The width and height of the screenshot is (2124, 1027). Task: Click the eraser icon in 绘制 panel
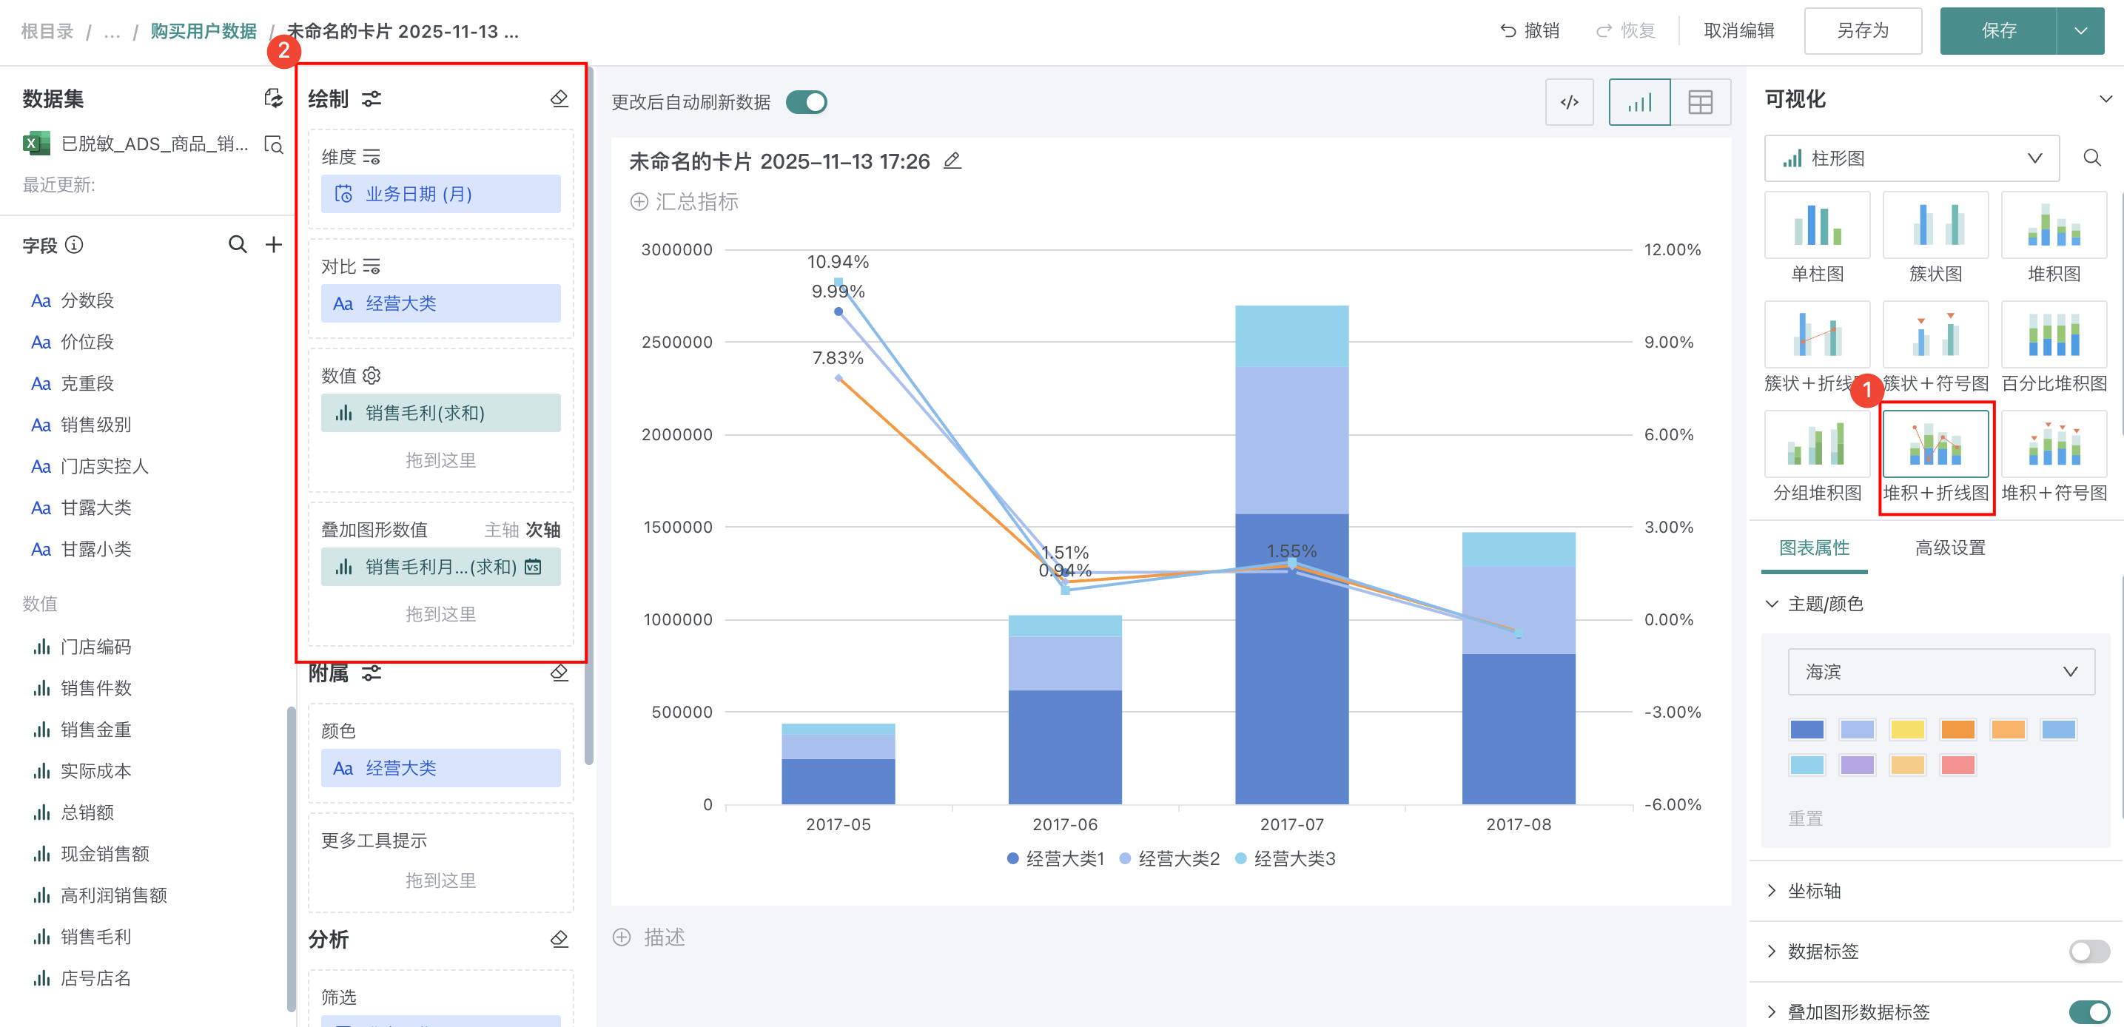(x=559, y=99)
